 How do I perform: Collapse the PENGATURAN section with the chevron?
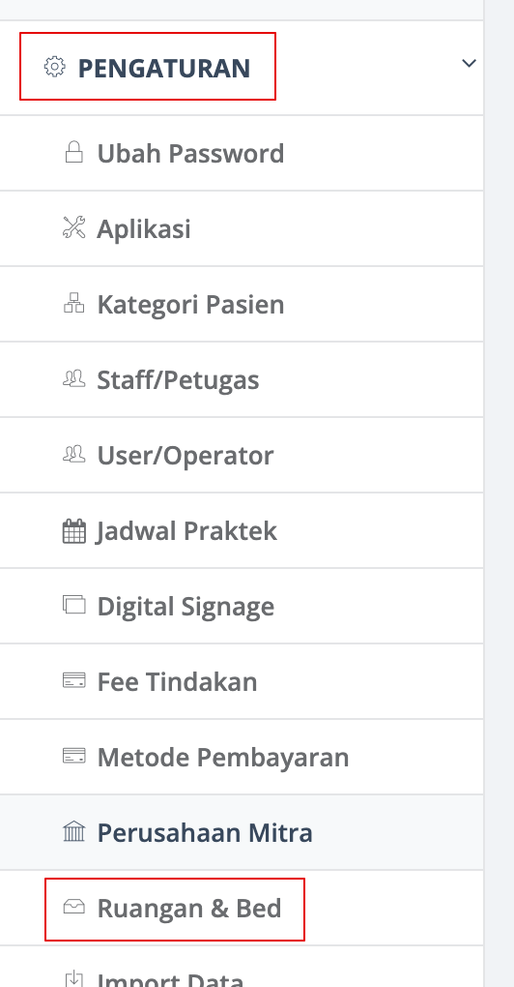coord(469,63)
